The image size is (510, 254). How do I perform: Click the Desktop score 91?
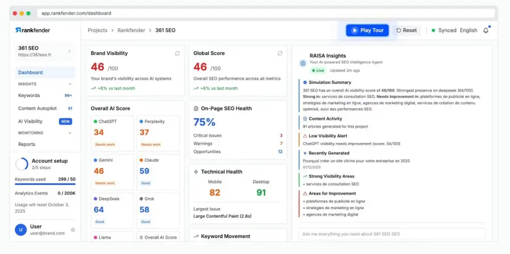[x=261, y=193]
